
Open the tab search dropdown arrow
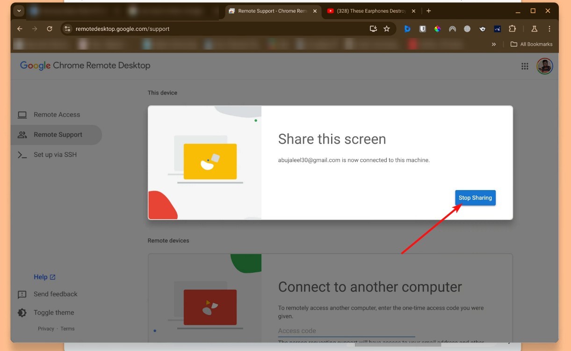[x=19, y=11]
